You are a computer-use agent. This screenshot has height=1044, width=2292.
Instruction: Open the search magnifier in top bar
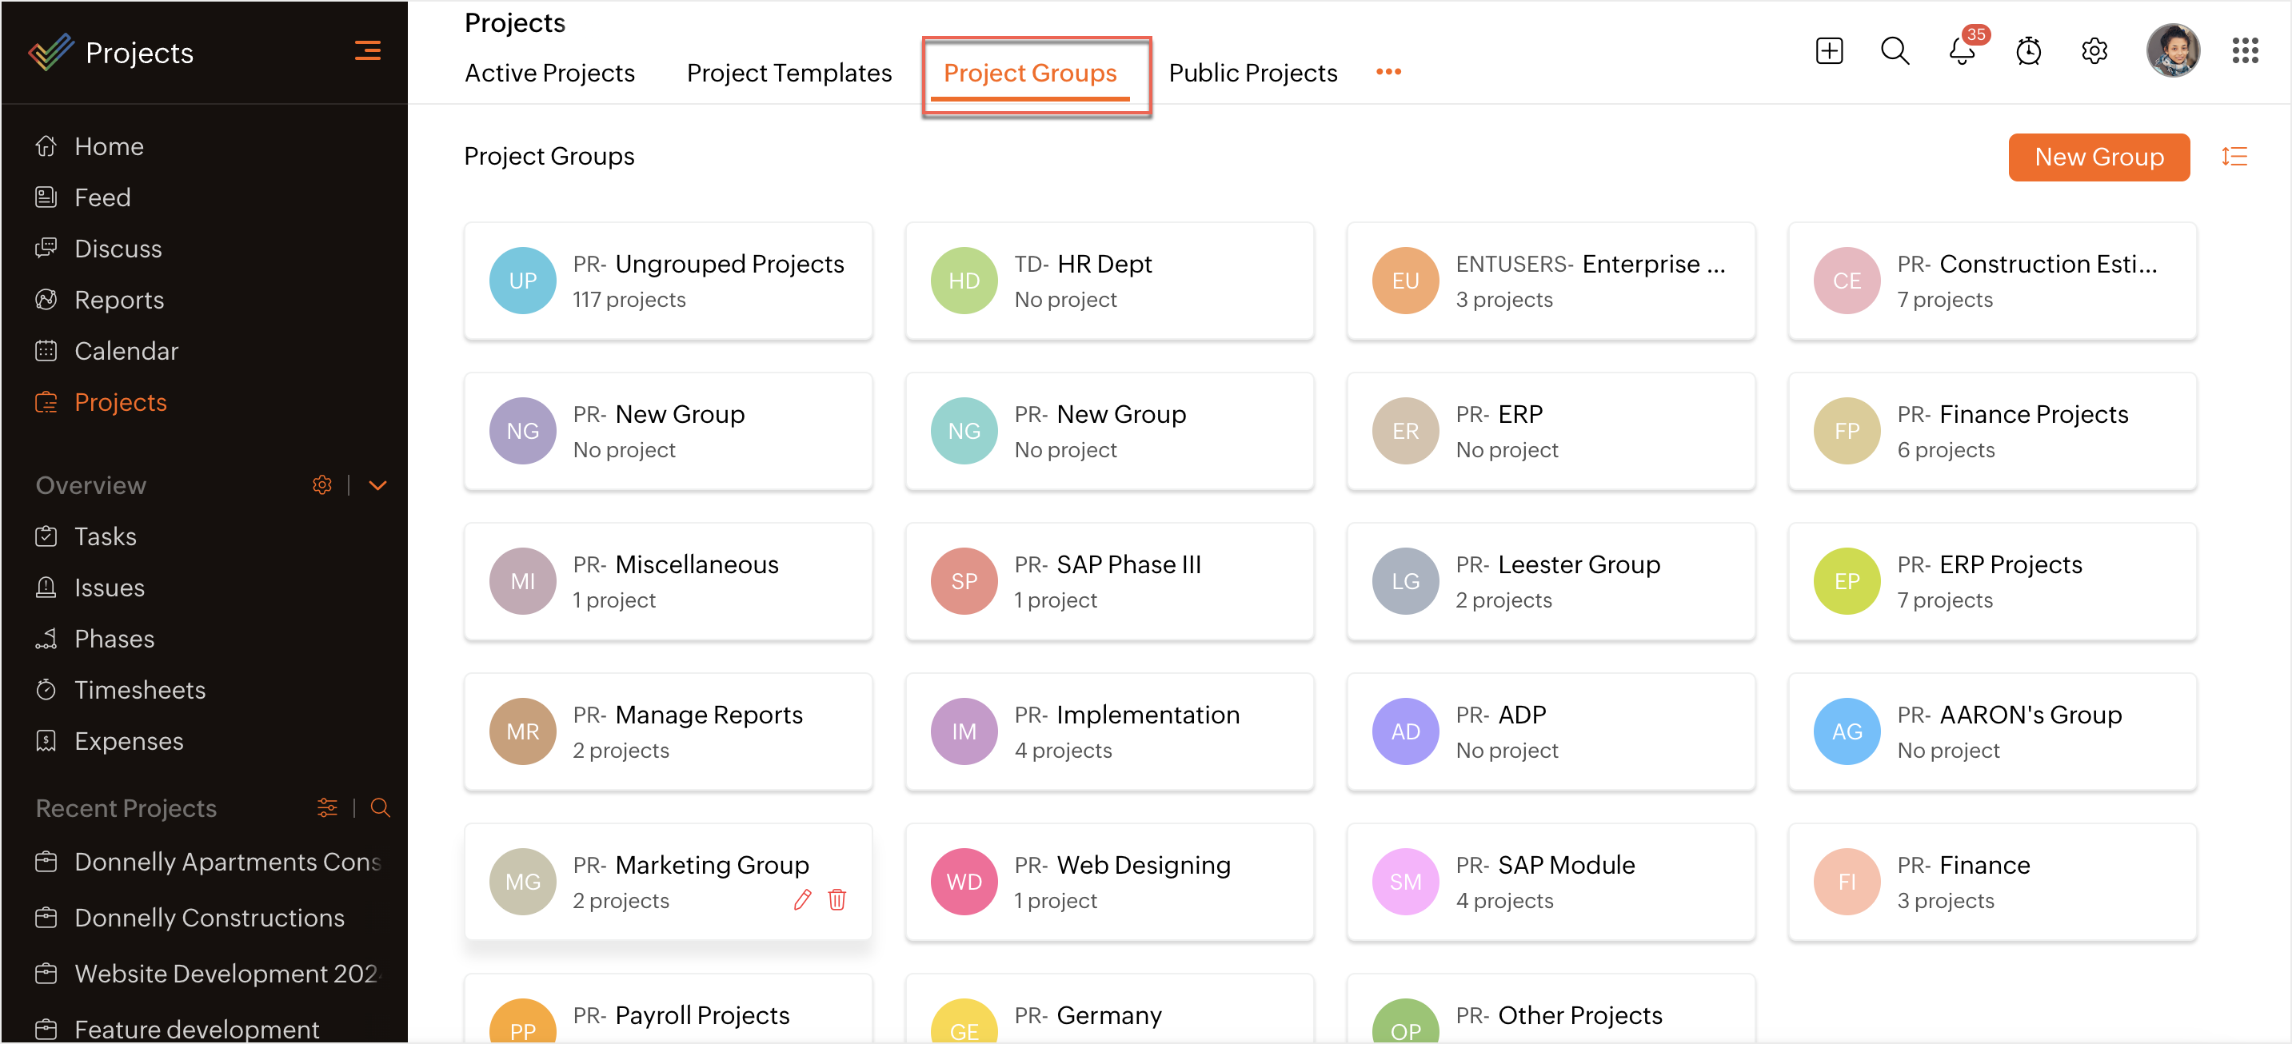click(1895, 50)
